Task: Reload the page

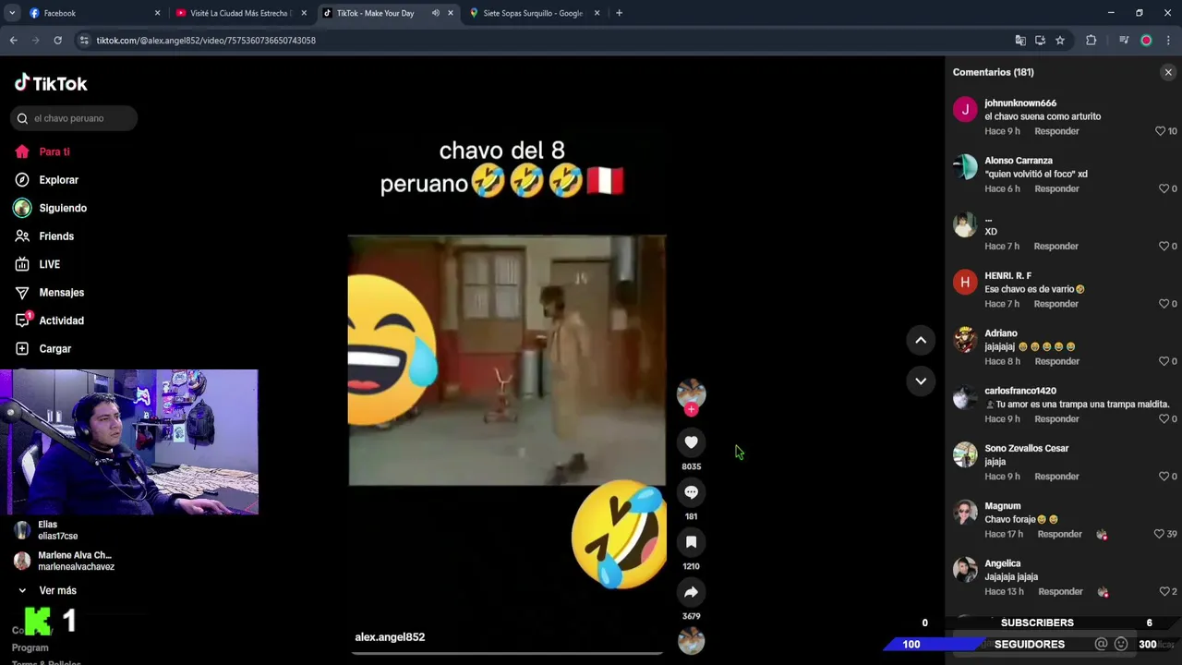Action: [57, 41]
